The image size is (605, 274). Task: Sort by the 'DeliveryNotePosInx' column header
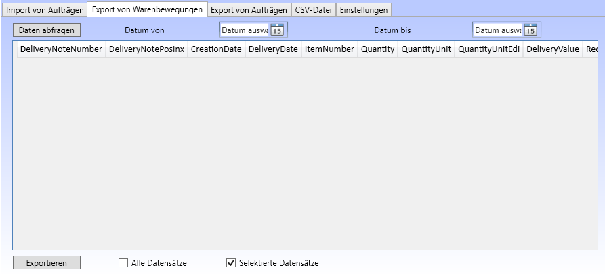click(x=146, y=49)
